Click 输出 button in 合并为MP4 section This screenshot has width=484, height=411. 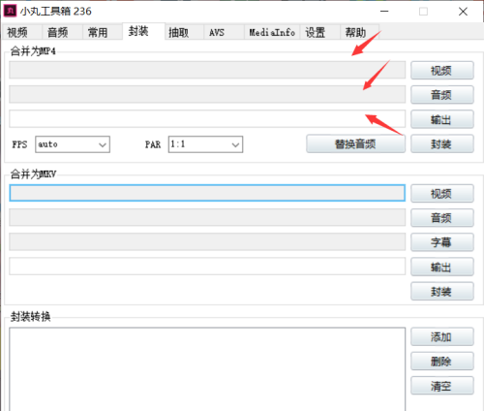tap(442, 119)
